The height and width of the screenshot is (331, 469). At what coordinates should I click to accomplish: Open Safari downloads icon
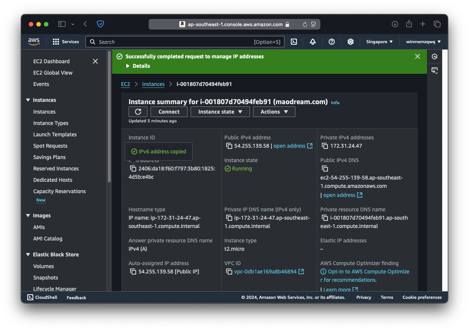coord(395,24)
